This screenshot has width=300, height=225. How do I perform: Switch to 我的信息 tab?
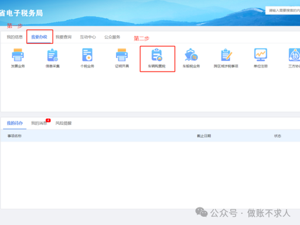(x=15, y=37)
